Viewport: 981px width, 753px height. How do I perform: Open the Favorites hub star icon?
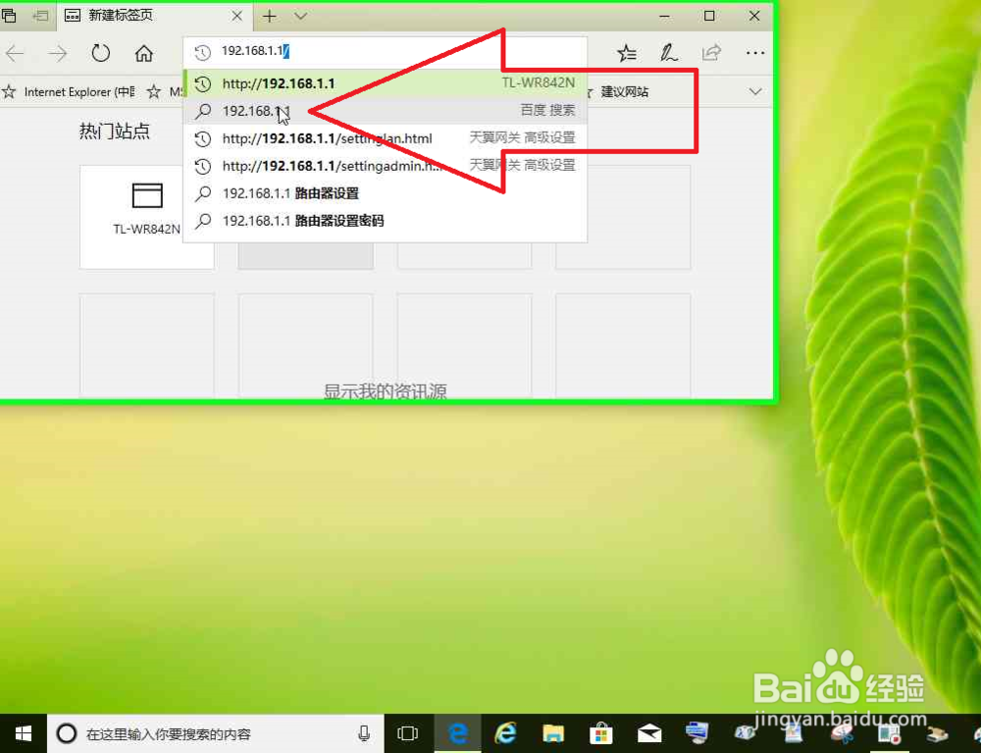(626, 53)
